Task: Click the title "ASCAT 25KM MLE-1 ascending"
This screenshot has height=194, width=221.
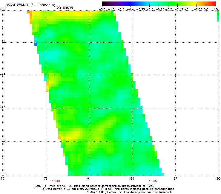Action: tap(30, 5)
